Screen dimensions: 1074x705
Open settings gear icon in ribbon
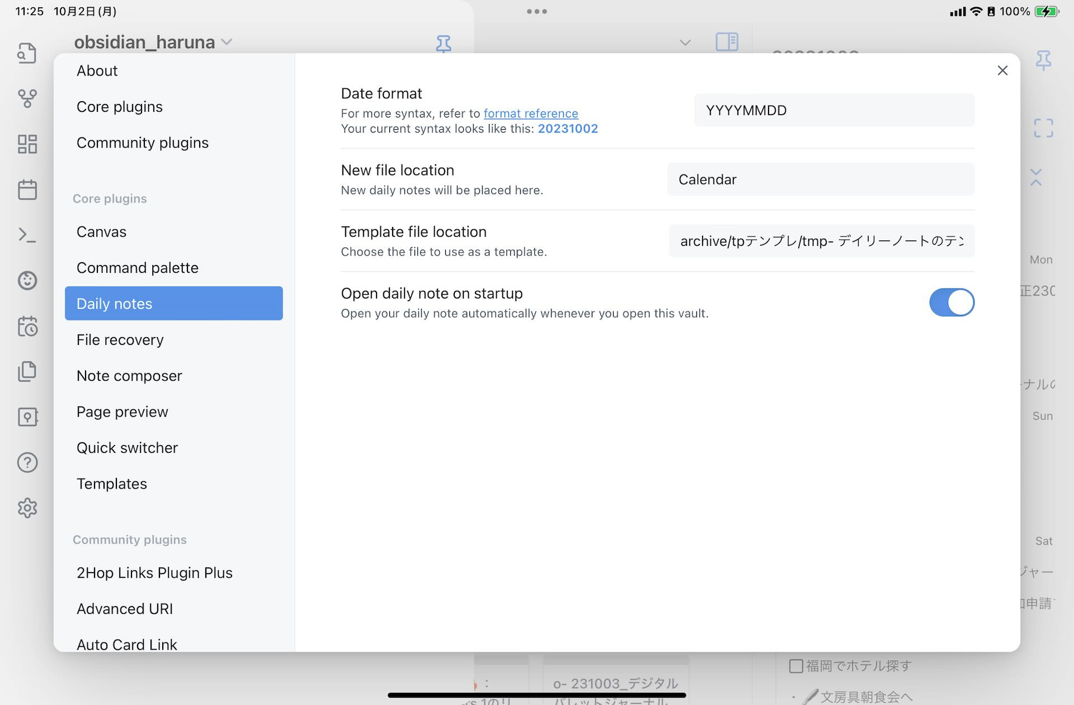27,508
